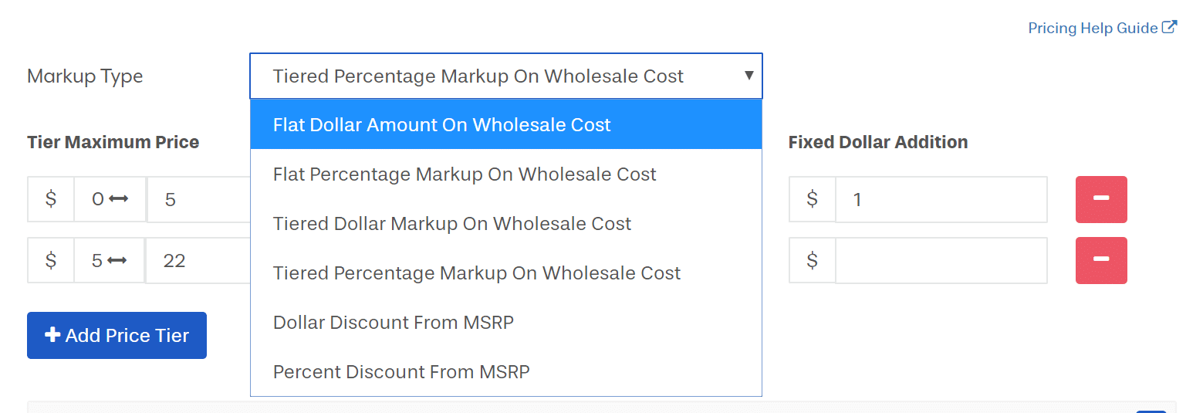
Task: Select Flat Dollar Amount On Wholesale Cost
Action: coord(441,125)
